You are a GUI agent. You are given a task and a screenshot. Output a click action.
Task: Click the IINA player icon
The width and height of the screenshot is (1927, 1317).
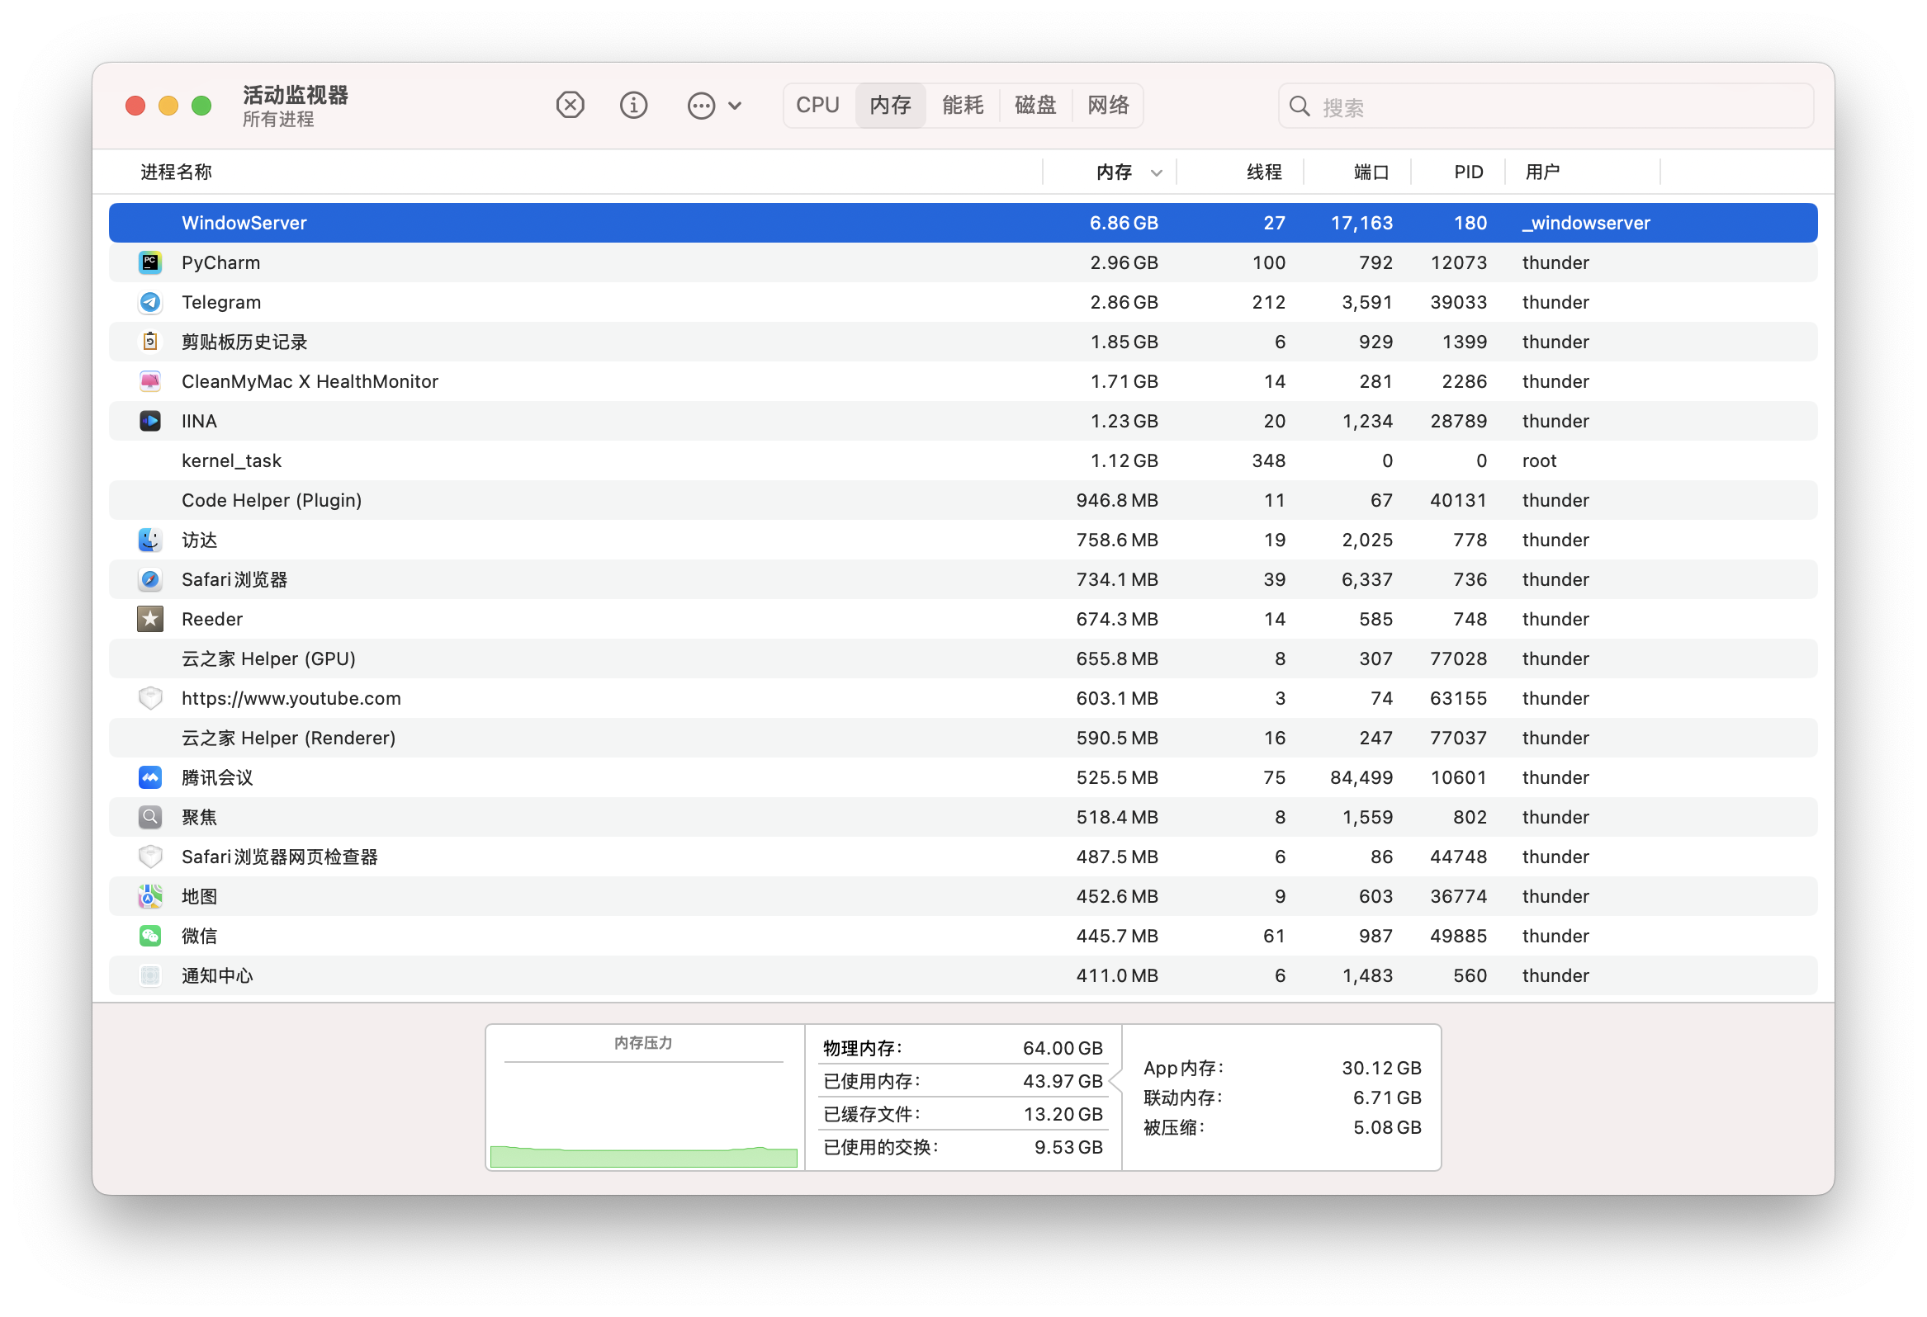click(x=150, y=421)
